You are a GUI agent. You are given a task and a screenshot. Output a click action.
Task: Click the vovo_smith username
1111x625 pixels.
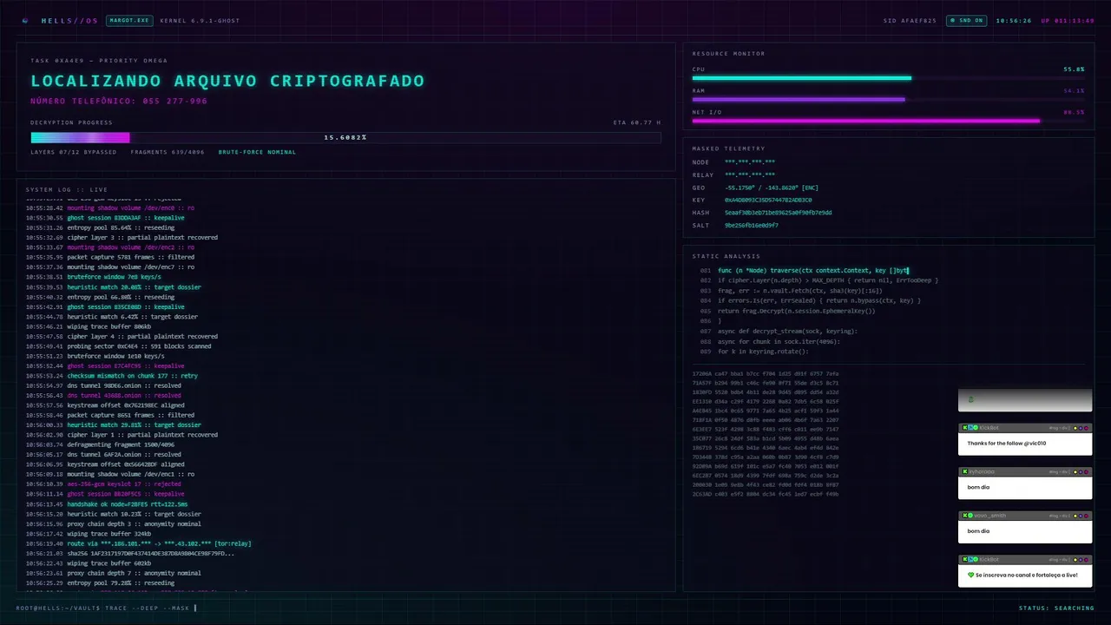(990, 516)
